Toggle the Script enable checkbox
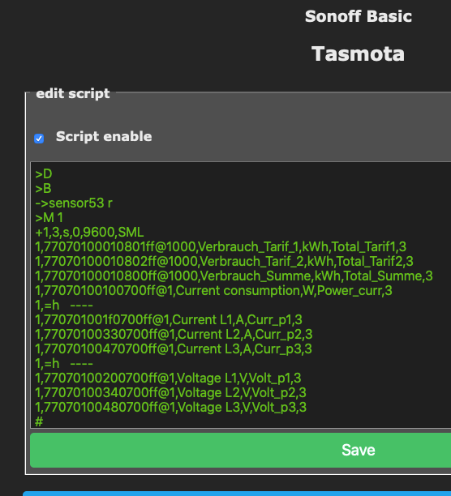 (x=39, y=139)
